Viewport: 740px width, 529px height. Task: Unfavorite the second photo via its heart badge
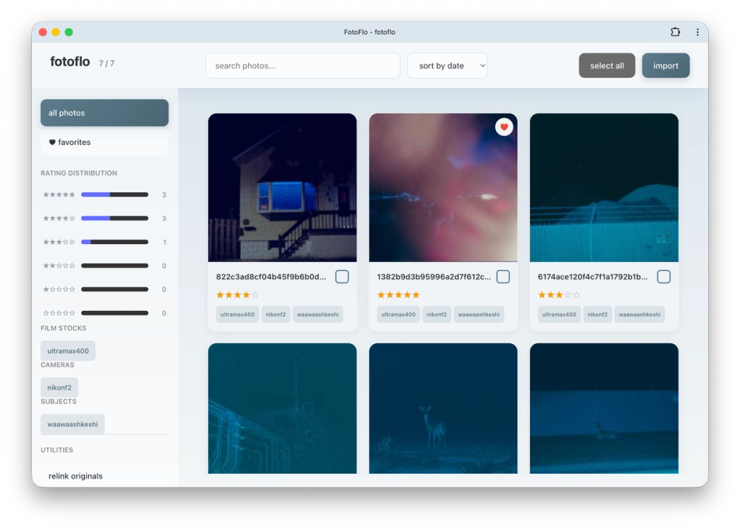coord(504,127)
